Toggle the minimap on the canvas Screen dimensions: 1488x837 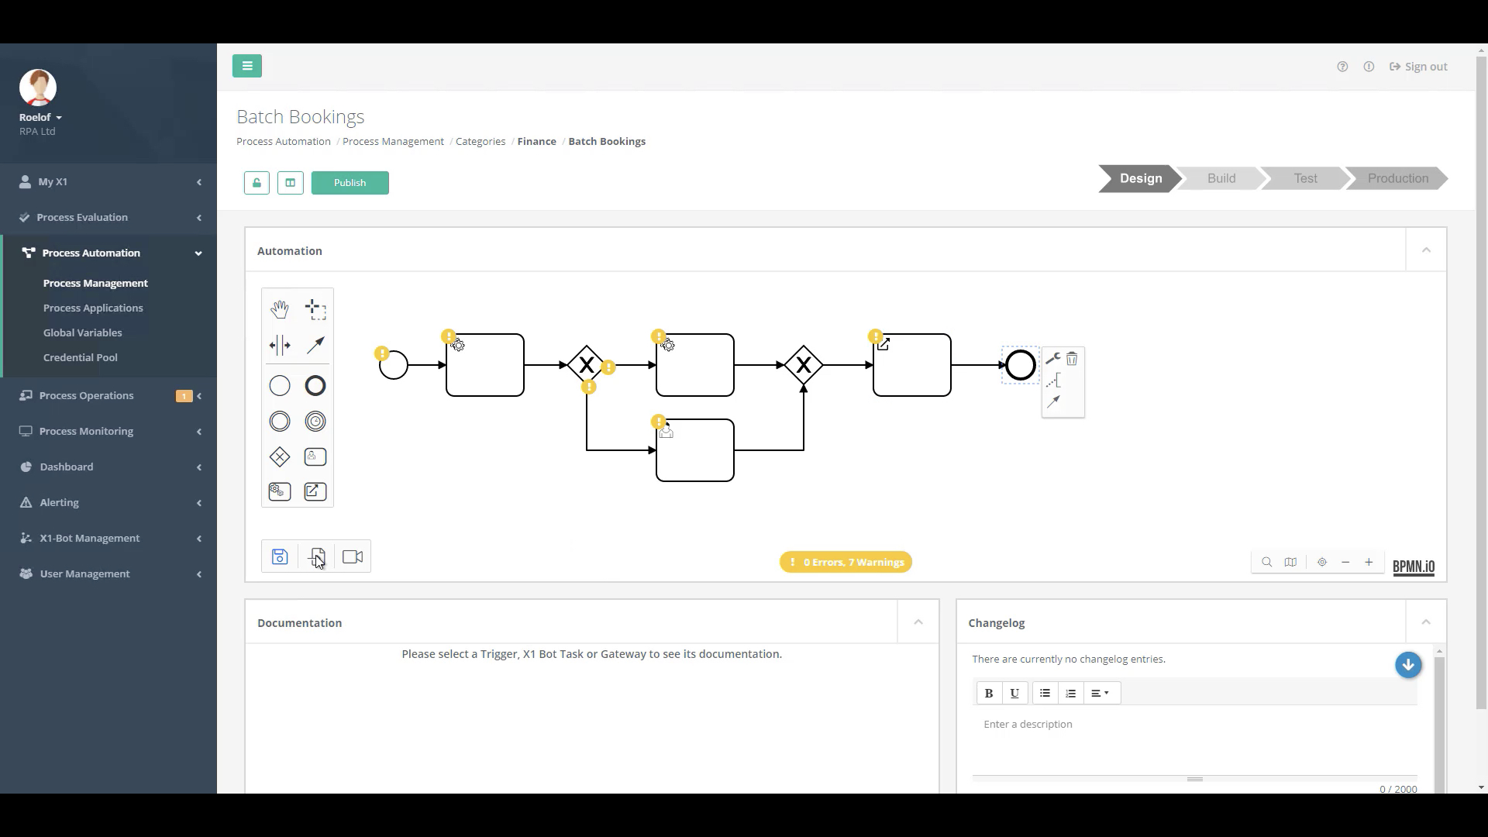[x=1290, y=562]
